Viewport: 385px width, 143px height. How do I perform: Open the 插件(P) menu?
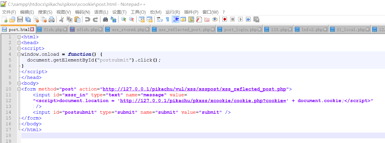pos(191,12)
